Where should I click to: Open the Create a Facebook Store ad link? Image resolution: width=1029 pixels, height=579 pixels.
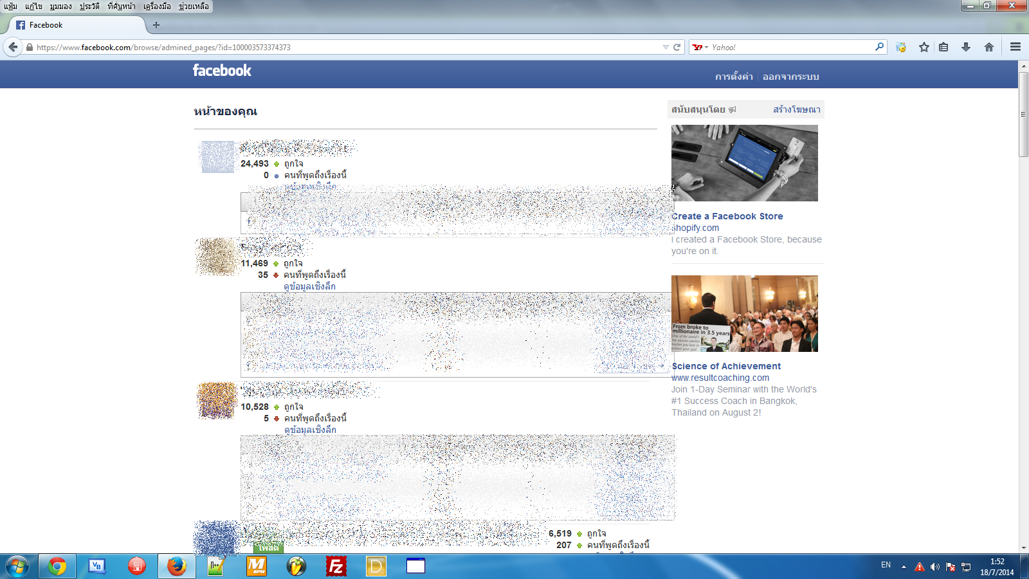tap(727, 216)
